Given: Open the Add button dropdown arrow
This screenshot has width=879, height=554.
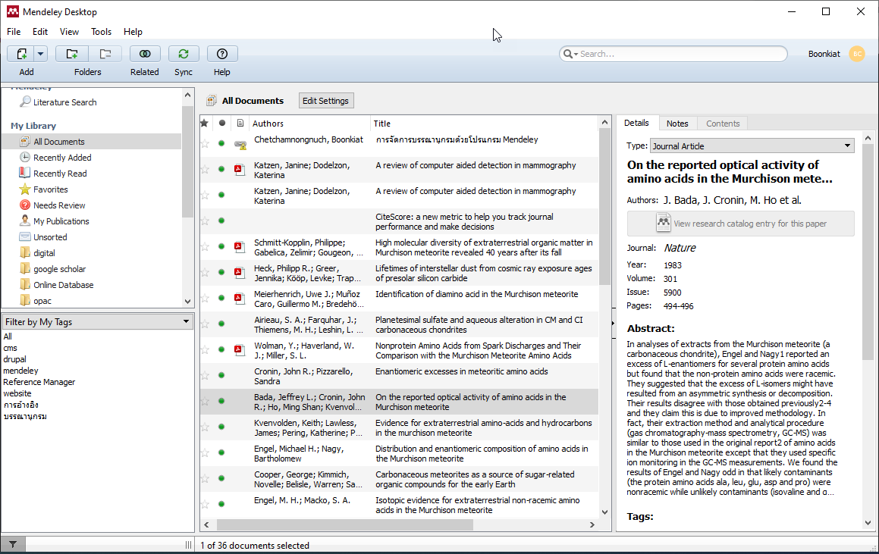Looking at the screenshot, I should (x=40, y=54).
